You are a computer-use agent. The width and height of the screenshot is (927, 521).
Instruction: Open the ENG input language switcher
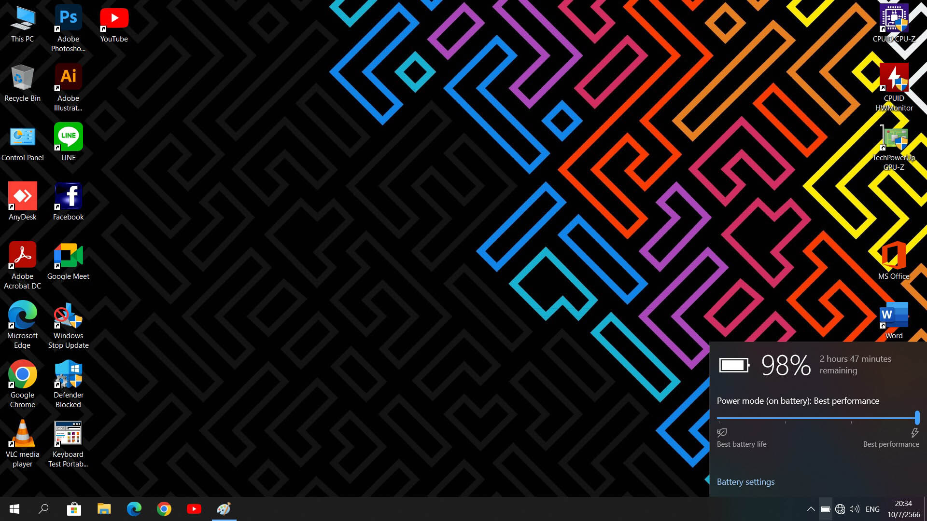tap(872, 509)
